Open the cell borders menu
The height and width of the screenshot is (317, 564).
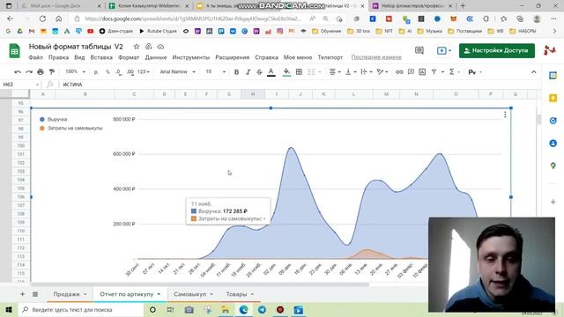click(x=299, y=72)
